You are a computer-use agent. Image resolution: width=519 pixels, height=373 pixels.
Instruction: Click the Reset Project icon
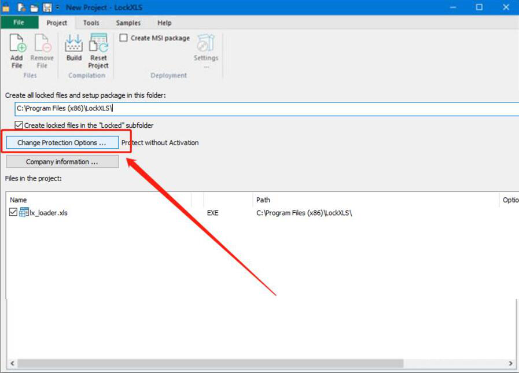coord(98,43)
